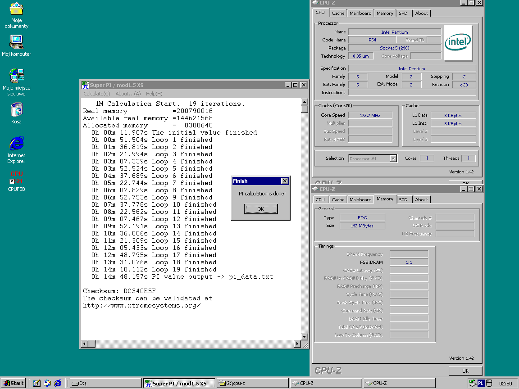
Task: Click OK button in bottom CPU-Z window
Action: click(x=465, y=371)
